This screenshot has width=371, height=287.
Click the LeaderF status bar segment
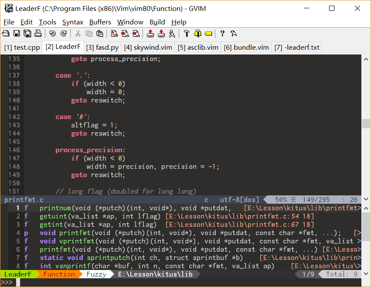coord(18,274)
